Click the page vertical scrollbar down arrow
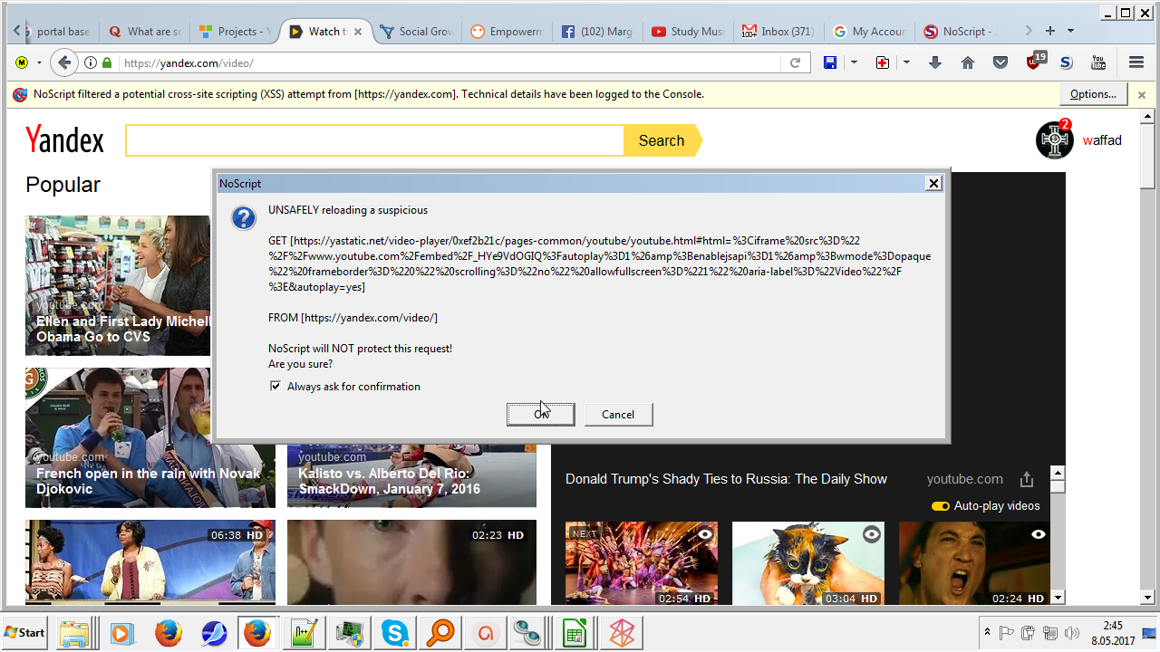This screenshot has height=652, width=1160. click(x=1147, y=598)
